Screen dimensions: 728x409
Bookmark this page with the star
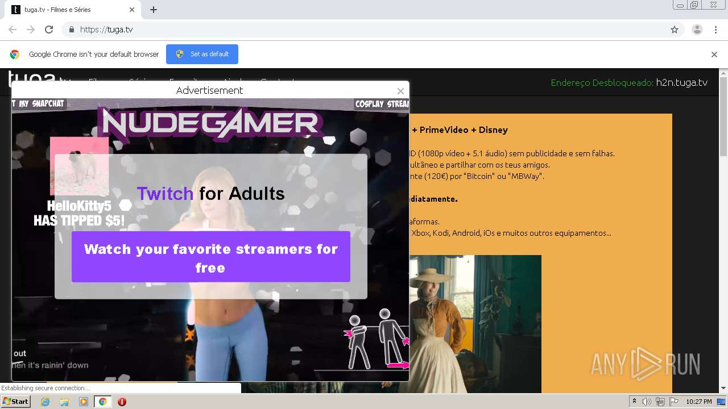click(x=675, y=30)
